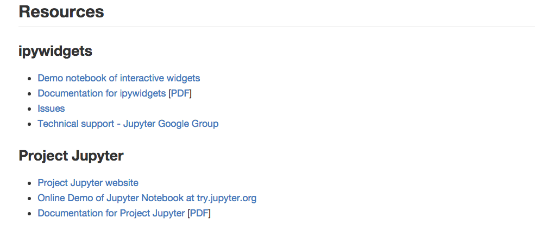The width and height of the screenshot is (535, 243).
Task: Open the Project Jupyter website link
Action: 87,183
